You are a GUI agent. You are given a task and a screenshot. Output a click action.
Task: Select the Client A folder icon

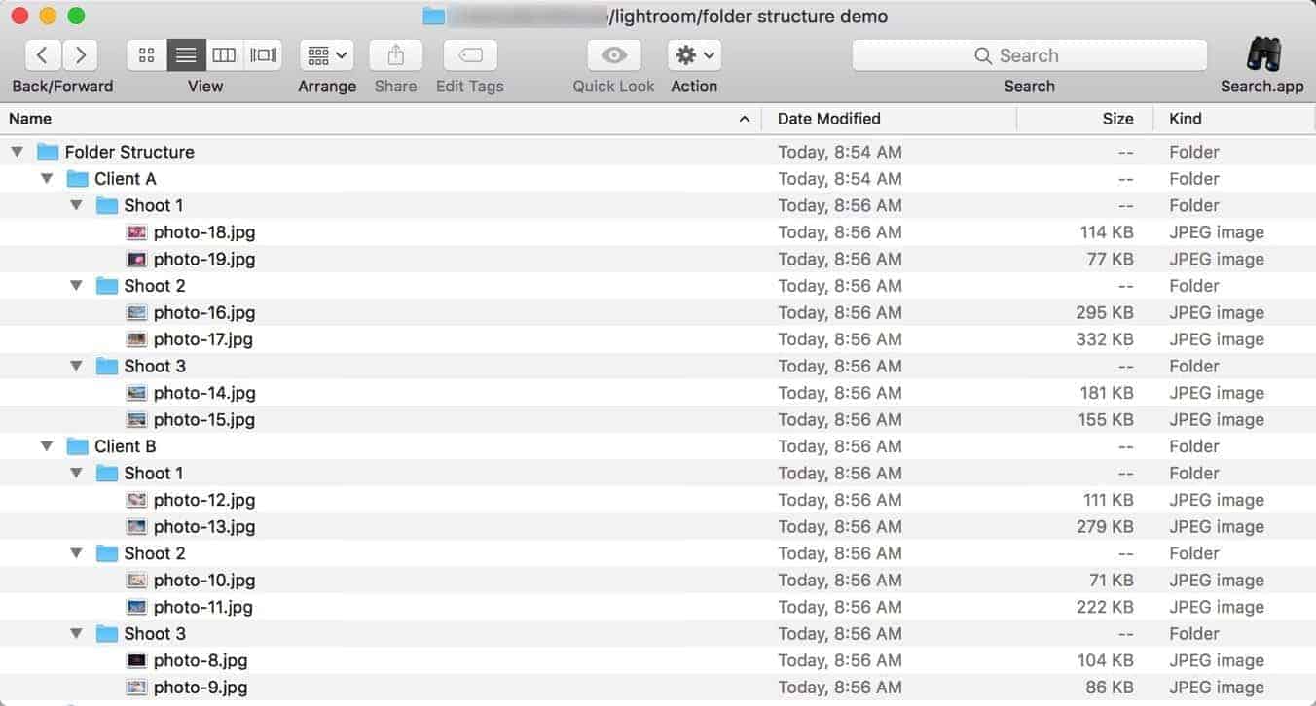(x=78, y=179)
